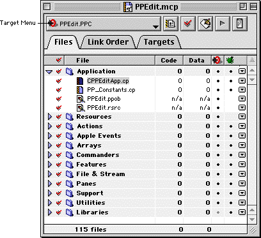Open the PPEdit.PPC target dropdown menu
The image size is (261, 238).
click(x=104, y=24)
